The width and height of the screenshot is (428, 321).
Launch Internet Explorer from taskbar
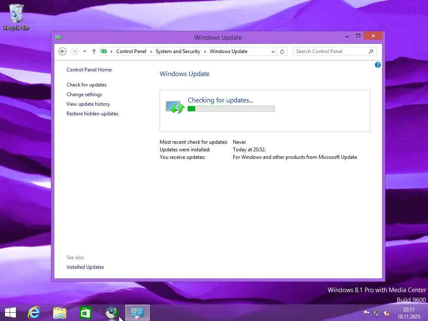coord(34,313)
